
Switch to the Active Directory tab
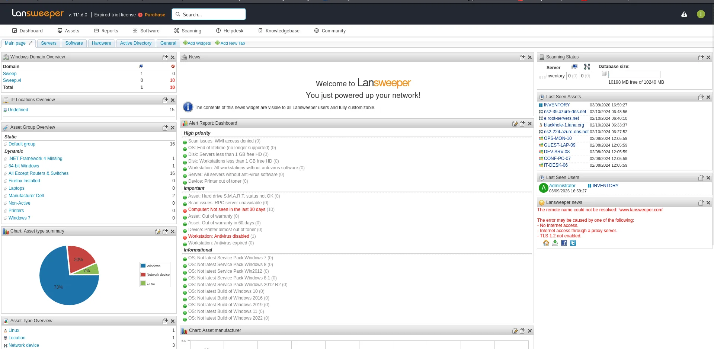136,43
